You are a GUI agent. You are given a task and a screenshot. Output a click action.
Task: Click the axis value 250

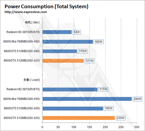(121, 127)
